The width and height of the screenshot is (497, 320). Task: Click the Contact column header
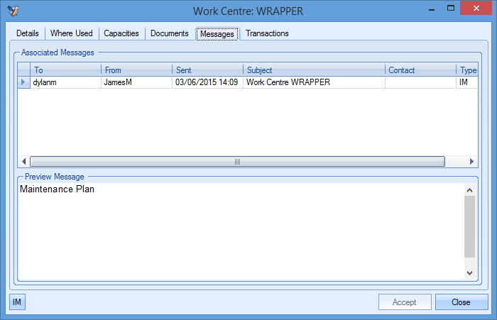(x=420, y=70)
